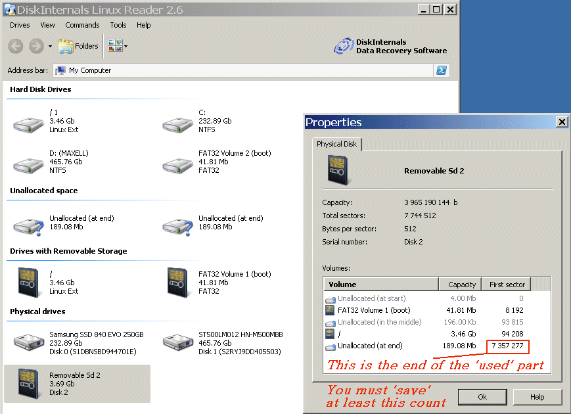Image resolution: width=571 pixels, height=414 pixels.
Task: Click the 3 965 190 144 b capacity value
Action: coord(431,202)
